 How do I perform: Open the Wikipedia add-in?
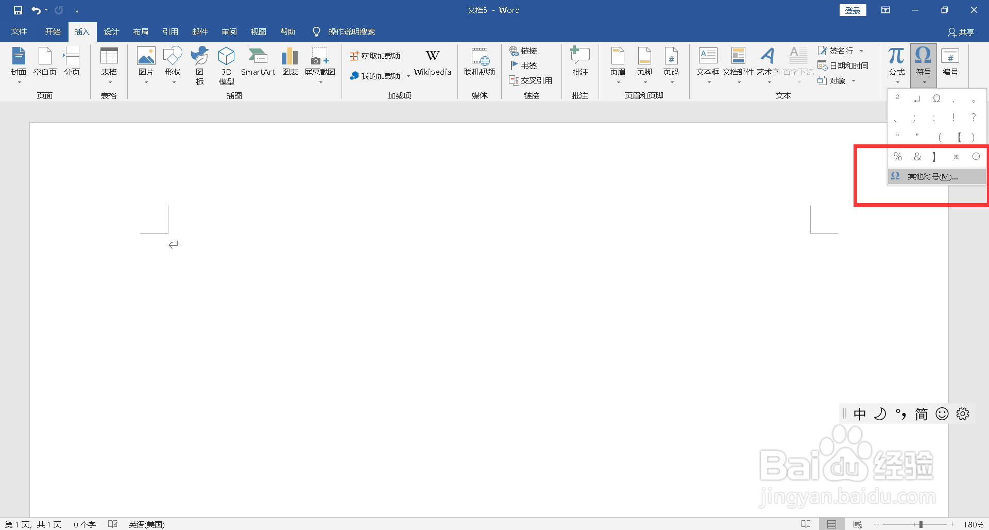[x=433, y=63]
